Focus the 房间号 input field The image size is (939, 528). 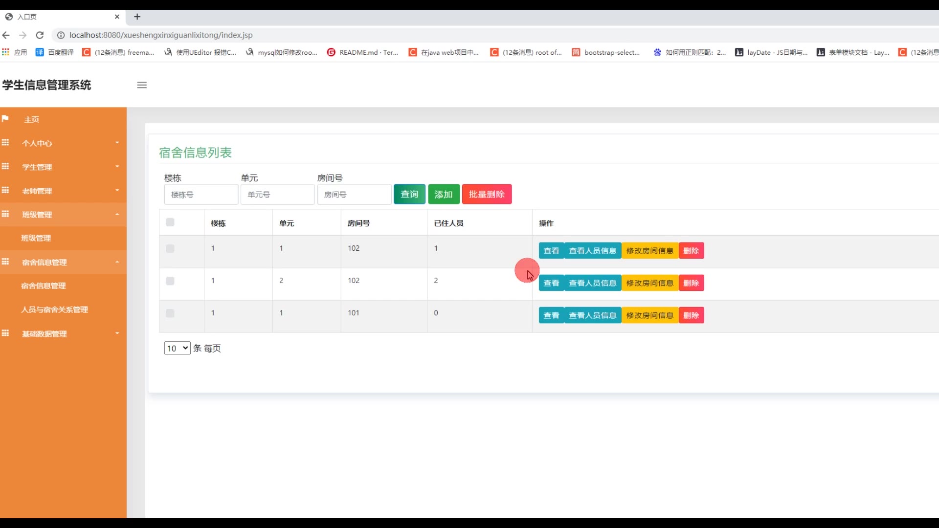(354, 195)
